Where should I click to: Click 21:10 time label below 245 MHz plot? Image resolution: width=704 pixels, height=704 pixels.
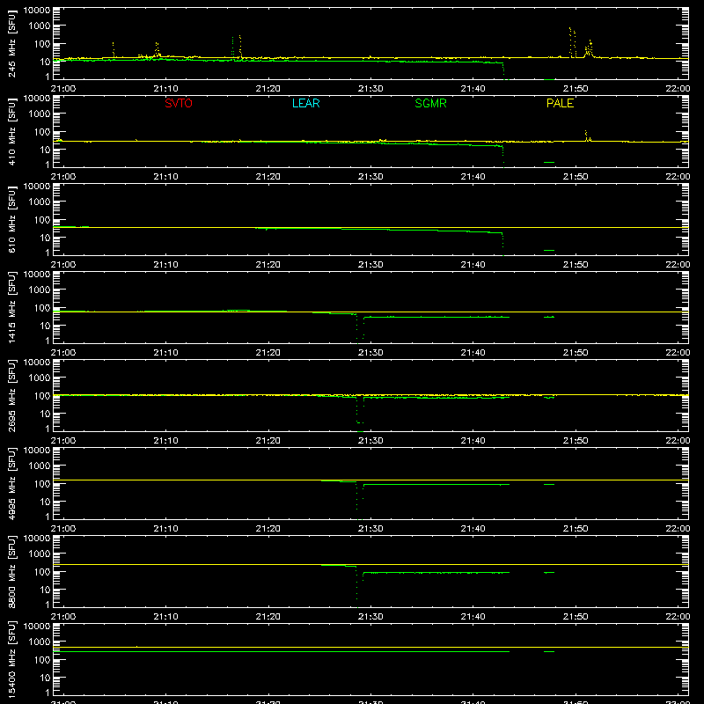click(x=165, y=89)
